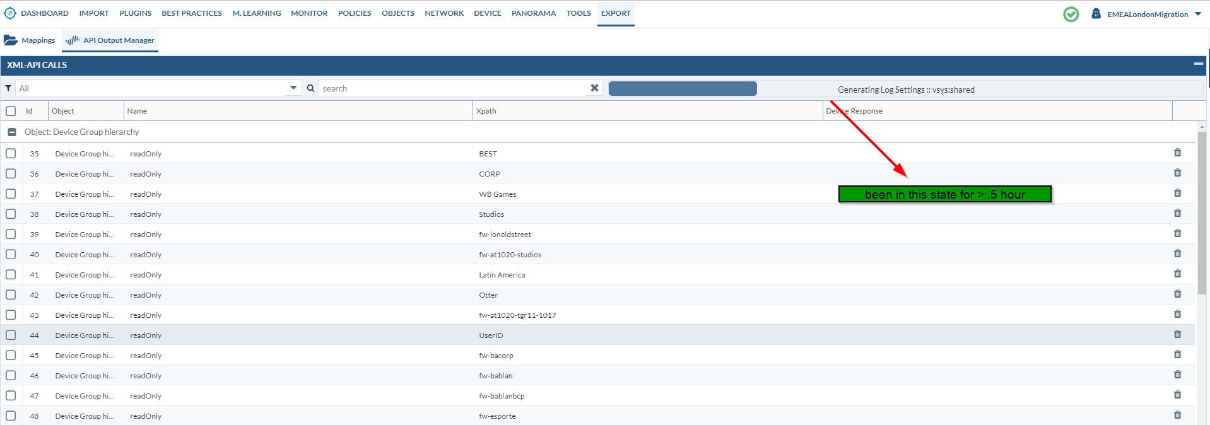The width and height of the screenshot is (1210, 425).
Task: Collapse the XML-API CALLS panel with the minus icon
Action: click(x=1198, y=64)
